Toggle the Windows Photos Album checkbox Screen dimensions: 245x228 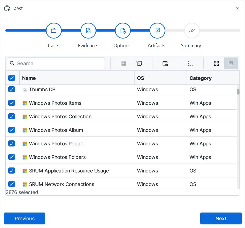click(x=12, y=130)
